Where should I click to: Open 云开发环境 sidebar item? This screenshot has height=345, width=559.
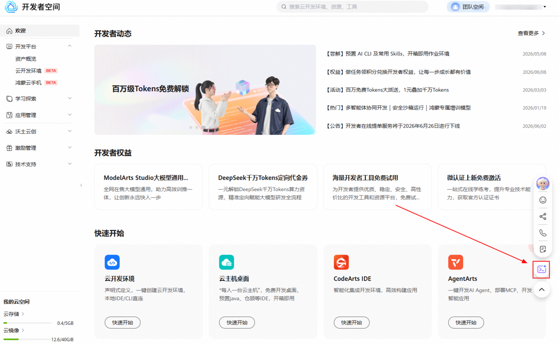(x=28, y=71)
